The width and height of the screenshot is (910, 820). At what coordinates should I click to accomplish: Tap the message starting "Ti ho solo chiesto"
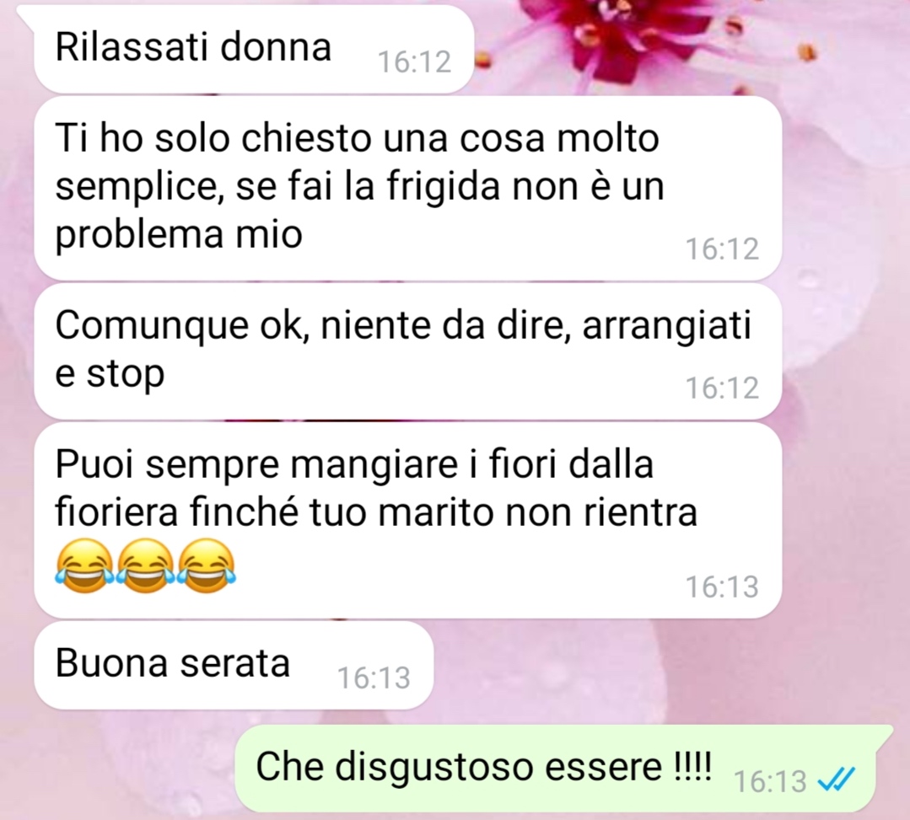[407, 189]
